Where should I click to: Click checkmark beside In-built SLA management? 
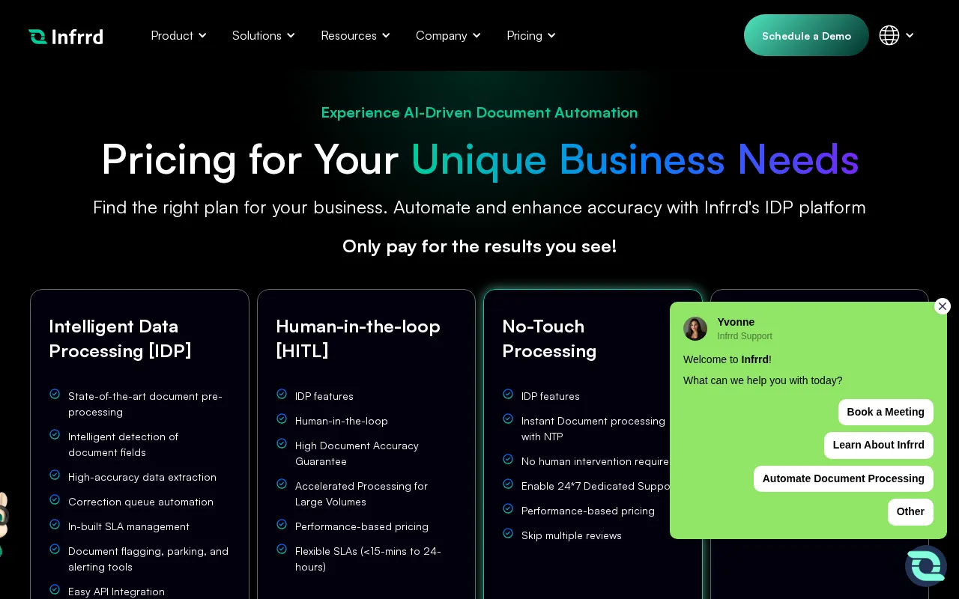tap(55, 524)
